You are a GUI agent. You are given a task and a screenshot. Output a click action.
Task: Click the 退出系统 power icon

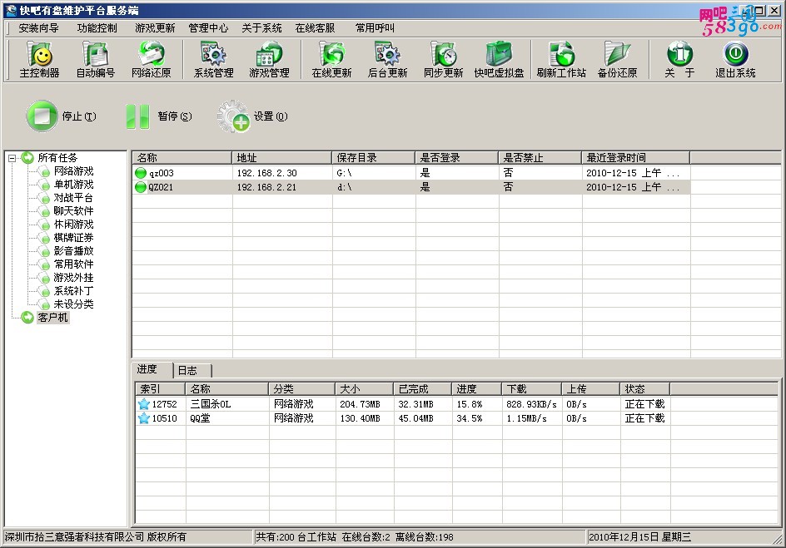pyautogui.click(x=735, y=60)
